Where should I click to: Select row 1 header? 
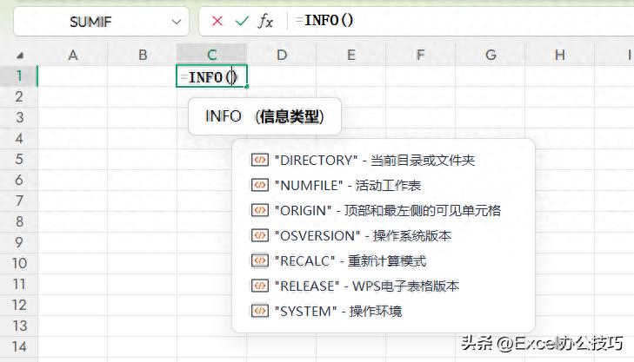pyautogui.click(x=19, y=76)
